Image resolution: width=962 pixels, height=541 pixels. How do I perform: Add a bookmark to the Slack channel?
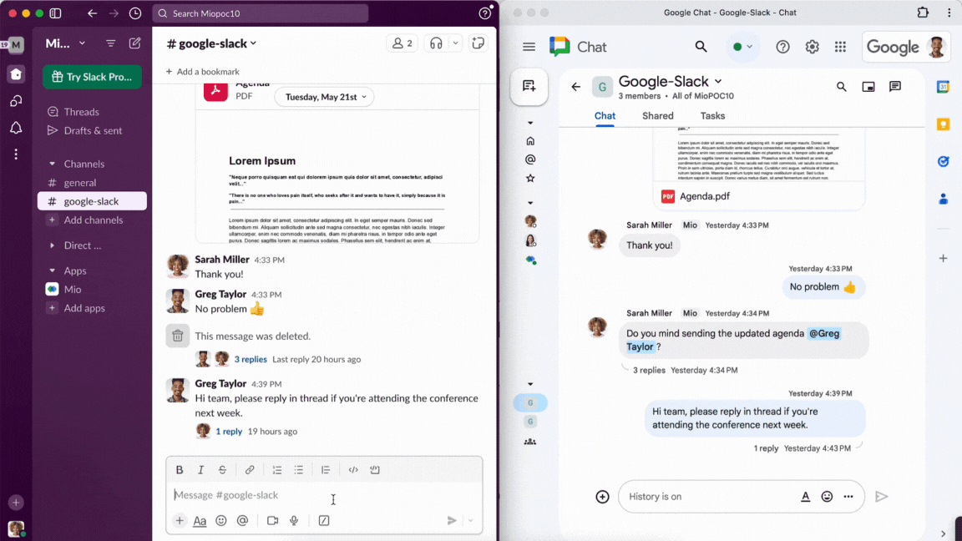tap(202, 72)
